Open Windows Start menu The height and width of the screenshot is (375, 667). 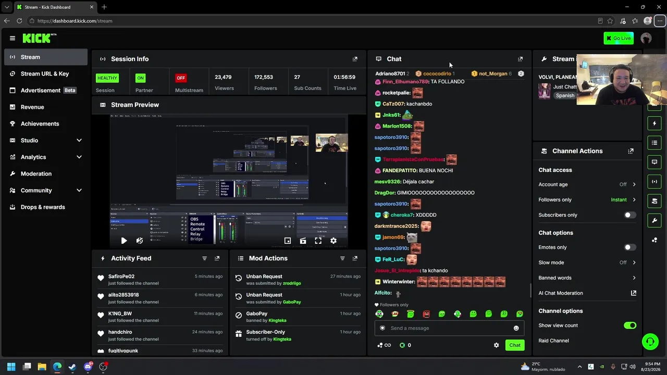pyautogui.click(x=11, y=367)
